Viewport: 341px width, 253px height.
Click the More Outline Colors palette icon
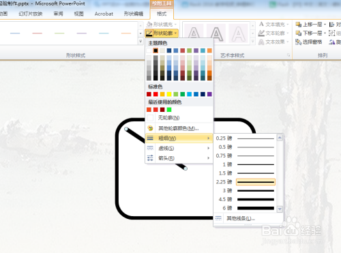click(150, 128)
